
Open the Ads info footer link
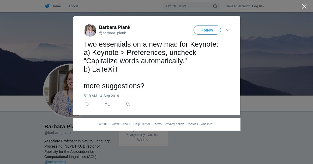(206, 124)
